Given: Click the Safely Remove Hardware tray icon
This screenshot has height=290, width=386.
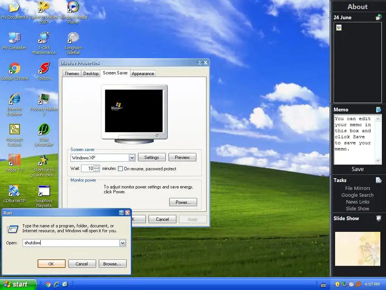Looking at the screenshot, I should [344, 284].
